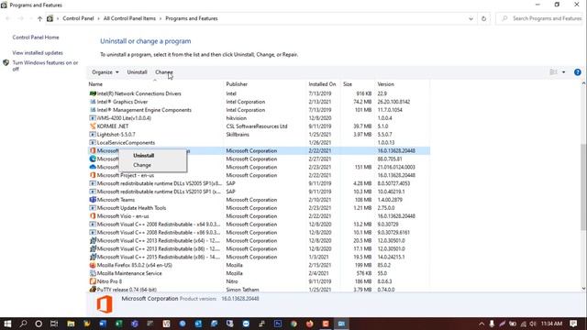The image size is (587, 330).
Task: Expand the view options dropdown arrow
Action: [563, 72]
